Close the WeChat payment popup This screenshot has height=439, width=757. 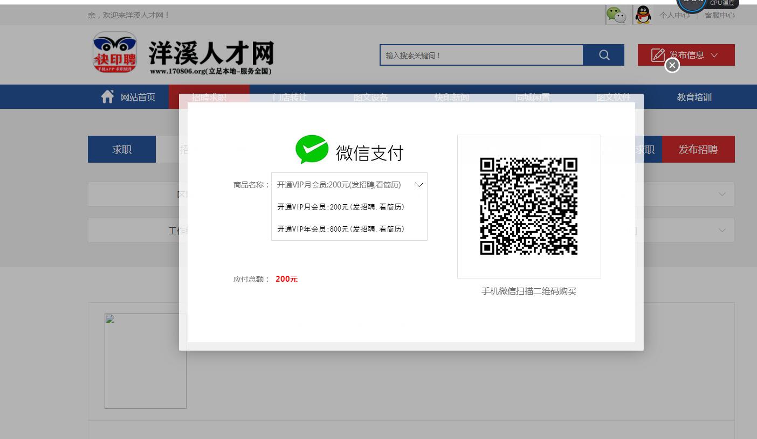(x=672, y=66)
